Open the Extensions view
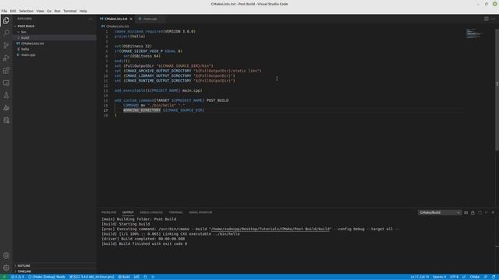This screenshot has width=499, height=280. tap(6, 71)
